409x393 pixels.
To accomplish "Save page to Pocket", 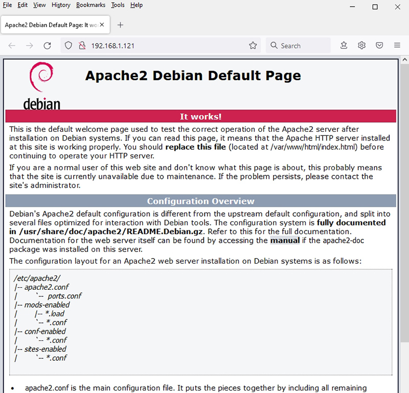I will (379, 45).
